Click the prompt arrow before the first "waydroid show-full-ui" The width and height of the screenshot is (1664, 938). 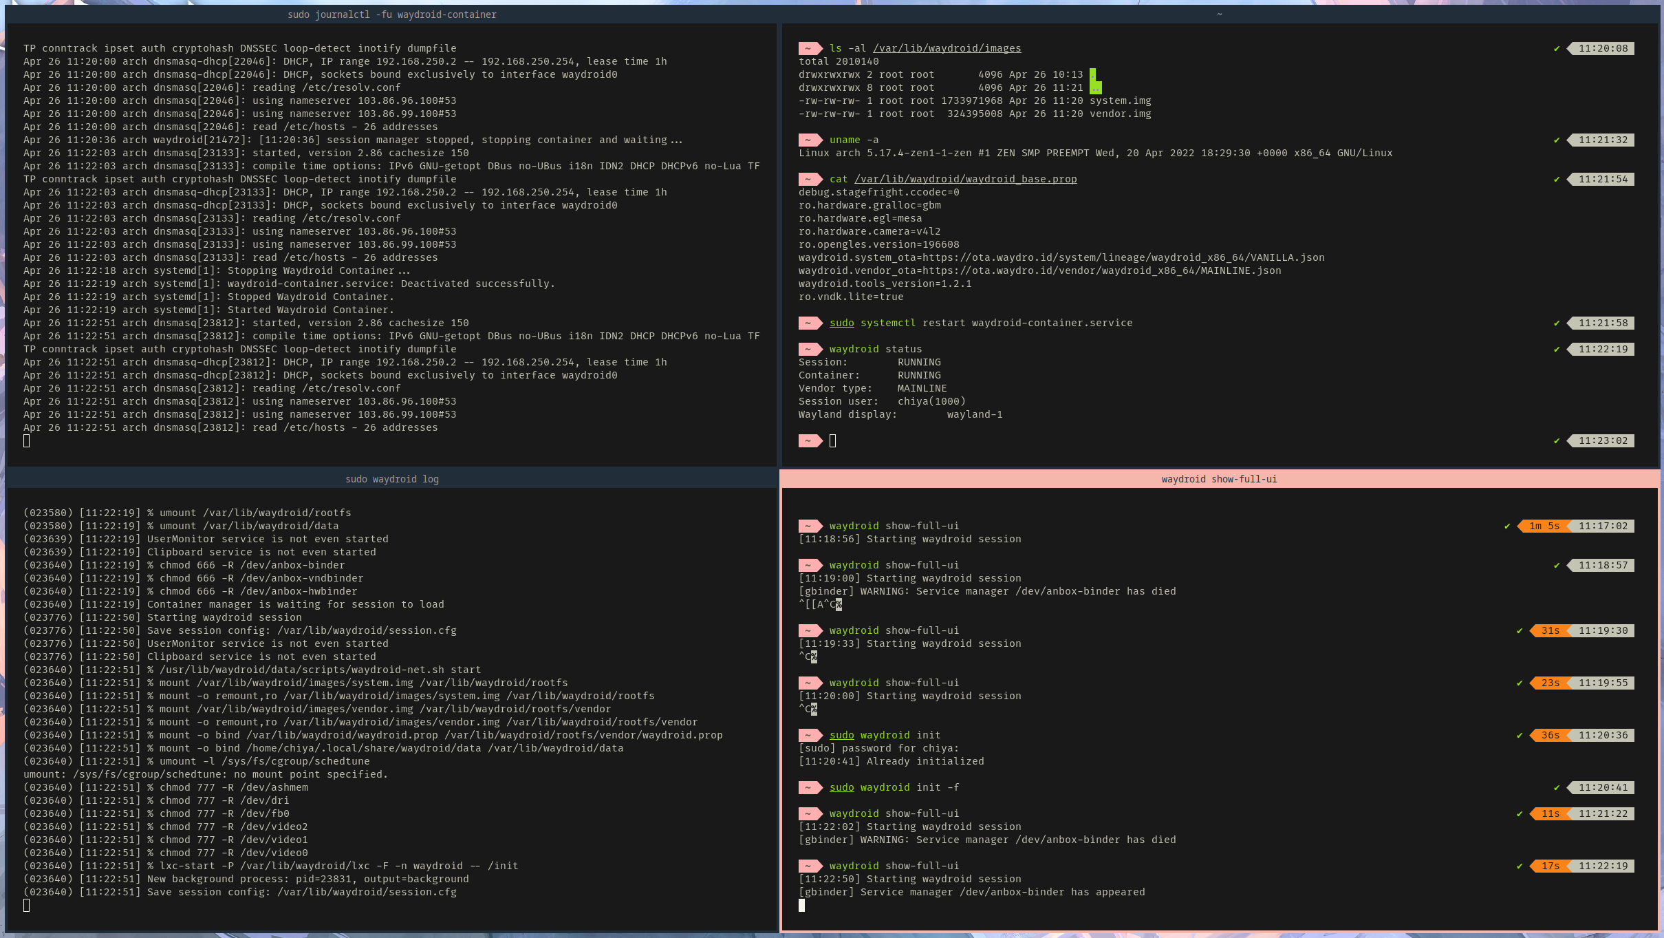[x=810, y=526]
